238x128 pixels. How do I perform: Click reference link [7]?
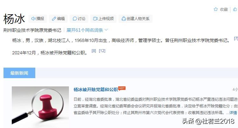(x=236, y=38)
